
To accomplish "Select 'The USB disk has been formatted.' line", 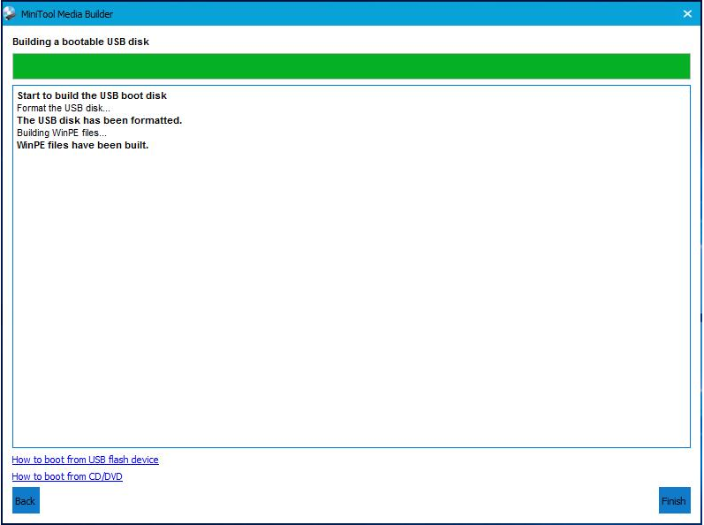I will click(99, 120).
